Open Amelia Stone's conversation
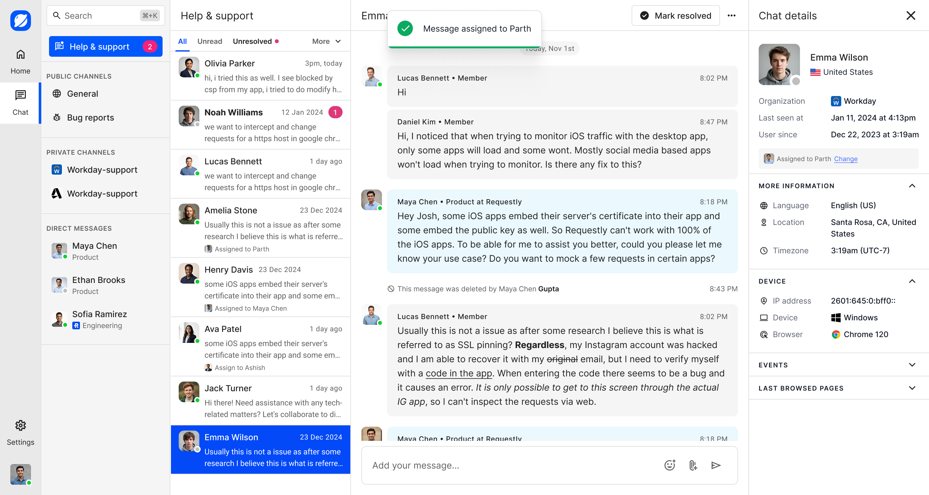Image resolution: width=929 pixels, height=495 pixels. point(260,228)
